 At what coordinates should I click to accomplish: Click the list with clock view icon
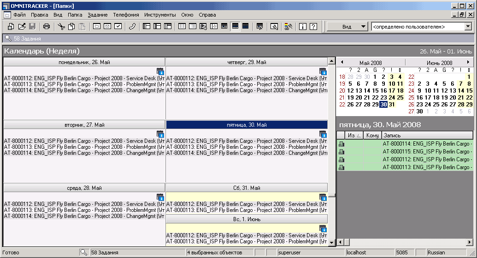203,26
